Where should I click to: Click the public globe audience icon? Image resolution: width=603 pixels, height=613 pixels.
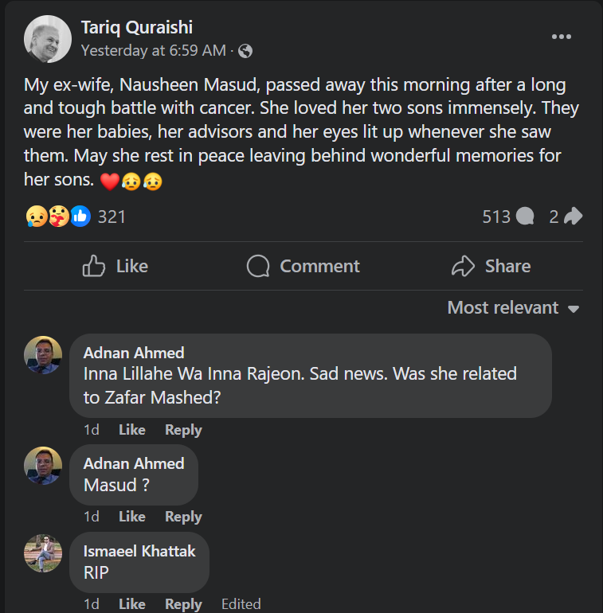(245, 51)
